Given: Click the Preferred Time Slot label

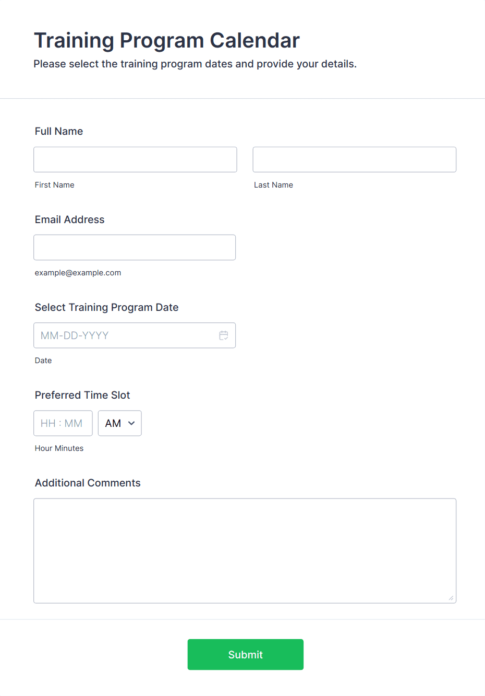Looking at the screenshot, I should click(x=82, y=395).
